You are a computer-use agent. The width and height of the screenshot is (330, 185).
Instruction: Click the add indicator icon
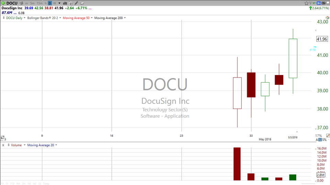71,3
